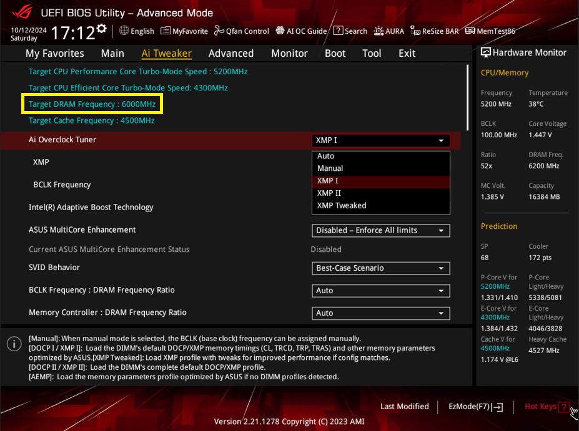Viewport: 579px width, 431px height.
Task: Click Target DRAM Frequency 6000MHz text
Action: tap(92, 104)
